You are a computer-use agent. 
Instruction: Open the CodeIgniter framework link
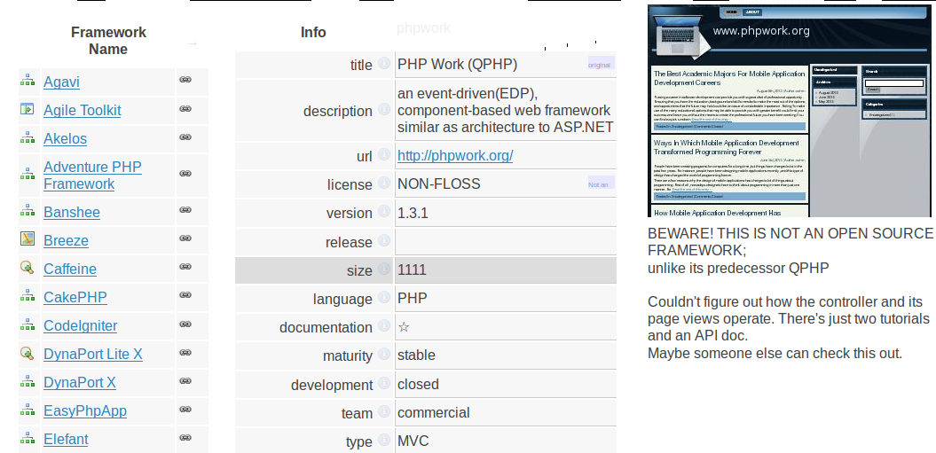[x=81, y=326]
